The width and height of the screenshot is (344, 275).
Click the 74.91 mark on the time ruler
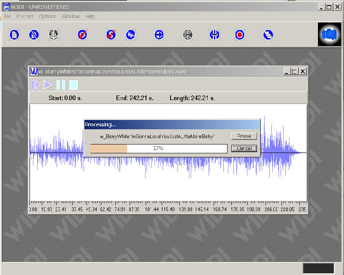click(119, 210)
